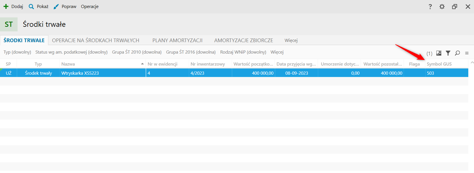
Task: Click the Pokaż magnifier icon
Action: click(x=31, y=6)
